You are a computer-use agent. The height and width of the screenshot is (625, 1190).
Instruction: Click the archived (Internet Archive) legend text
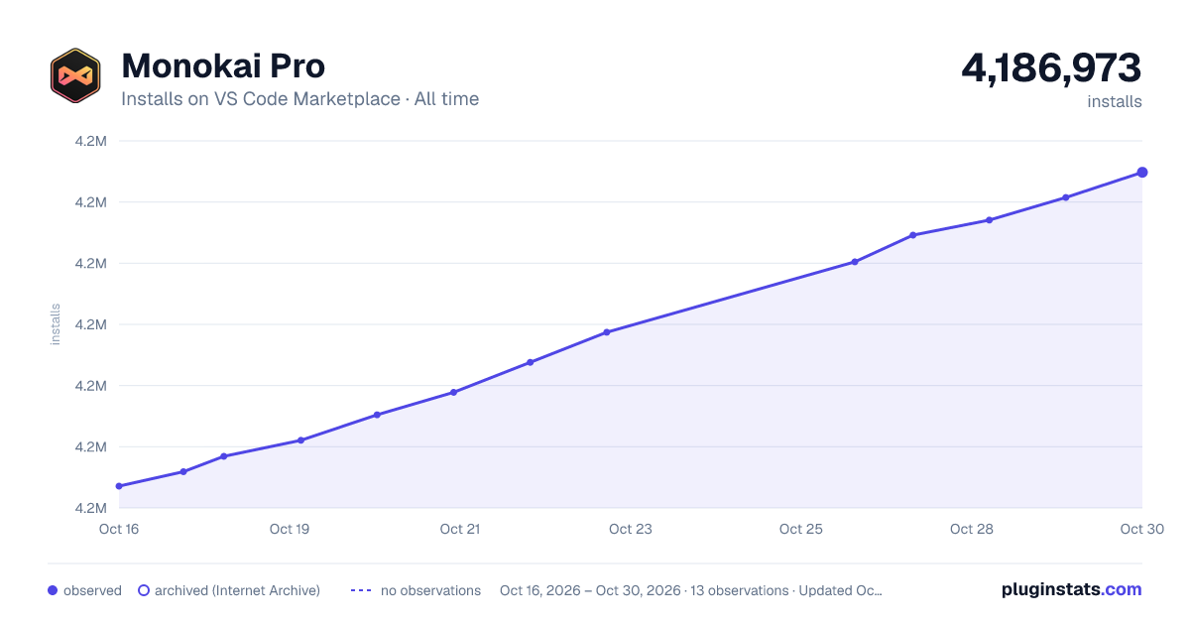tap(237, 590)
